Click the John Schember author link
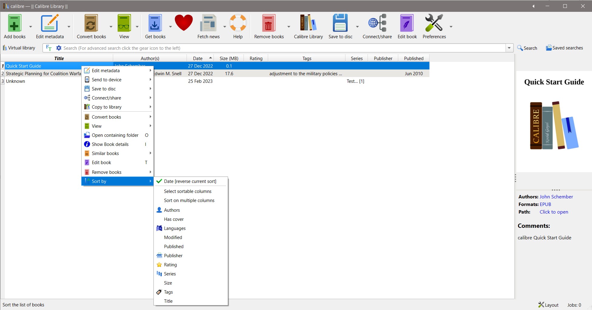 click(x=556, y=197)
